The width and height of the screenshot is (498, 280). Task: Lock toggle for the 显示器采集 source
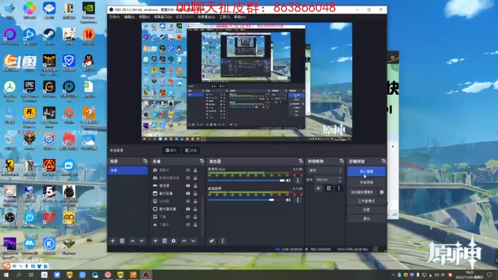click(x=195, y=209)
